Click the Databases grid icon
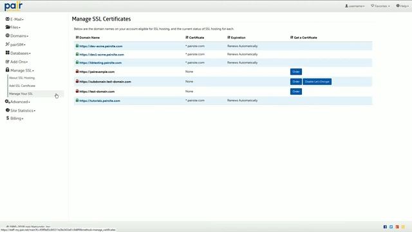 click(7, 53)
